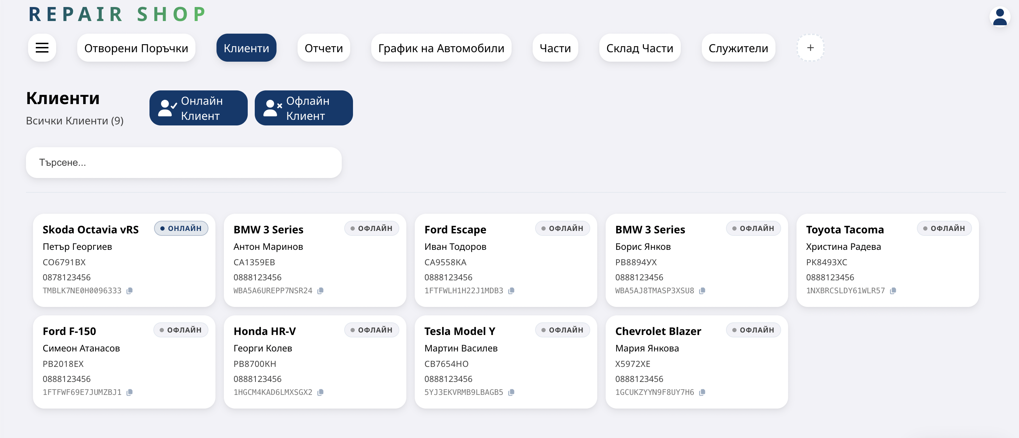1019x438 pixels.
Task: Open the Борис Янков client name
Action: [643, 247]
